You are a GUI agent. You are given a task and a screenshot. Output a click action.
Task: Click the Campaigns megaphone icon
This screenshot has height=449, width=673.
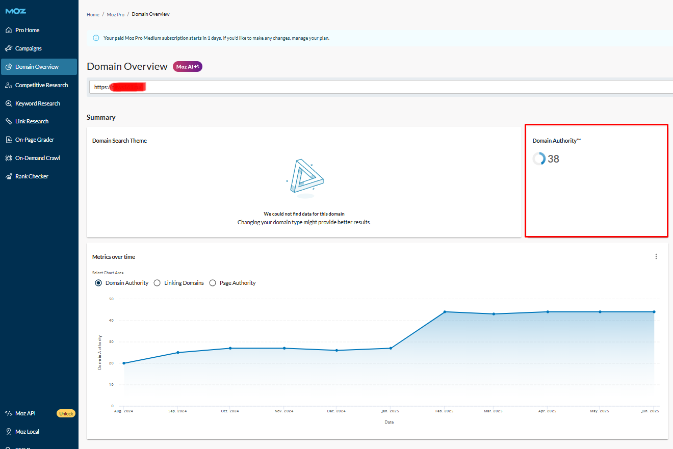coord(9,48)
